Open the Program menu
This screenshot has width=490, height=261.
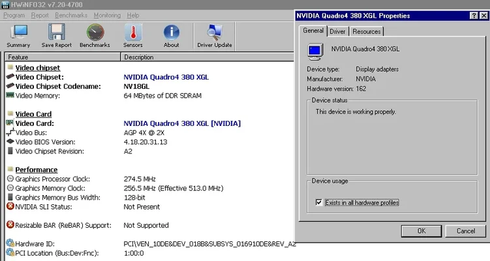click(x=14, y=15)
